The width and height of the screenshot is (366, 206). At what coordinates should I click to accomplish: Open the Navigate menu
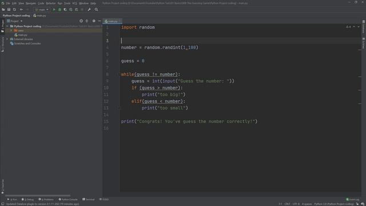pyautogui.click(x=31, y=3)
